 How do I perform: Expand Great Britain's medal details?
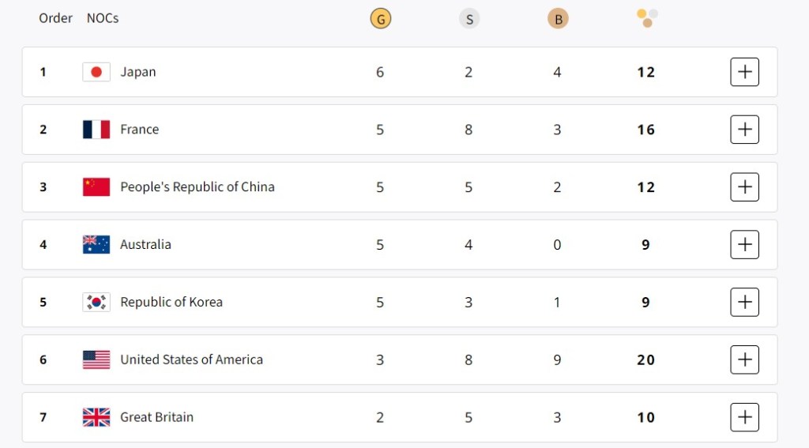point(744,417)
